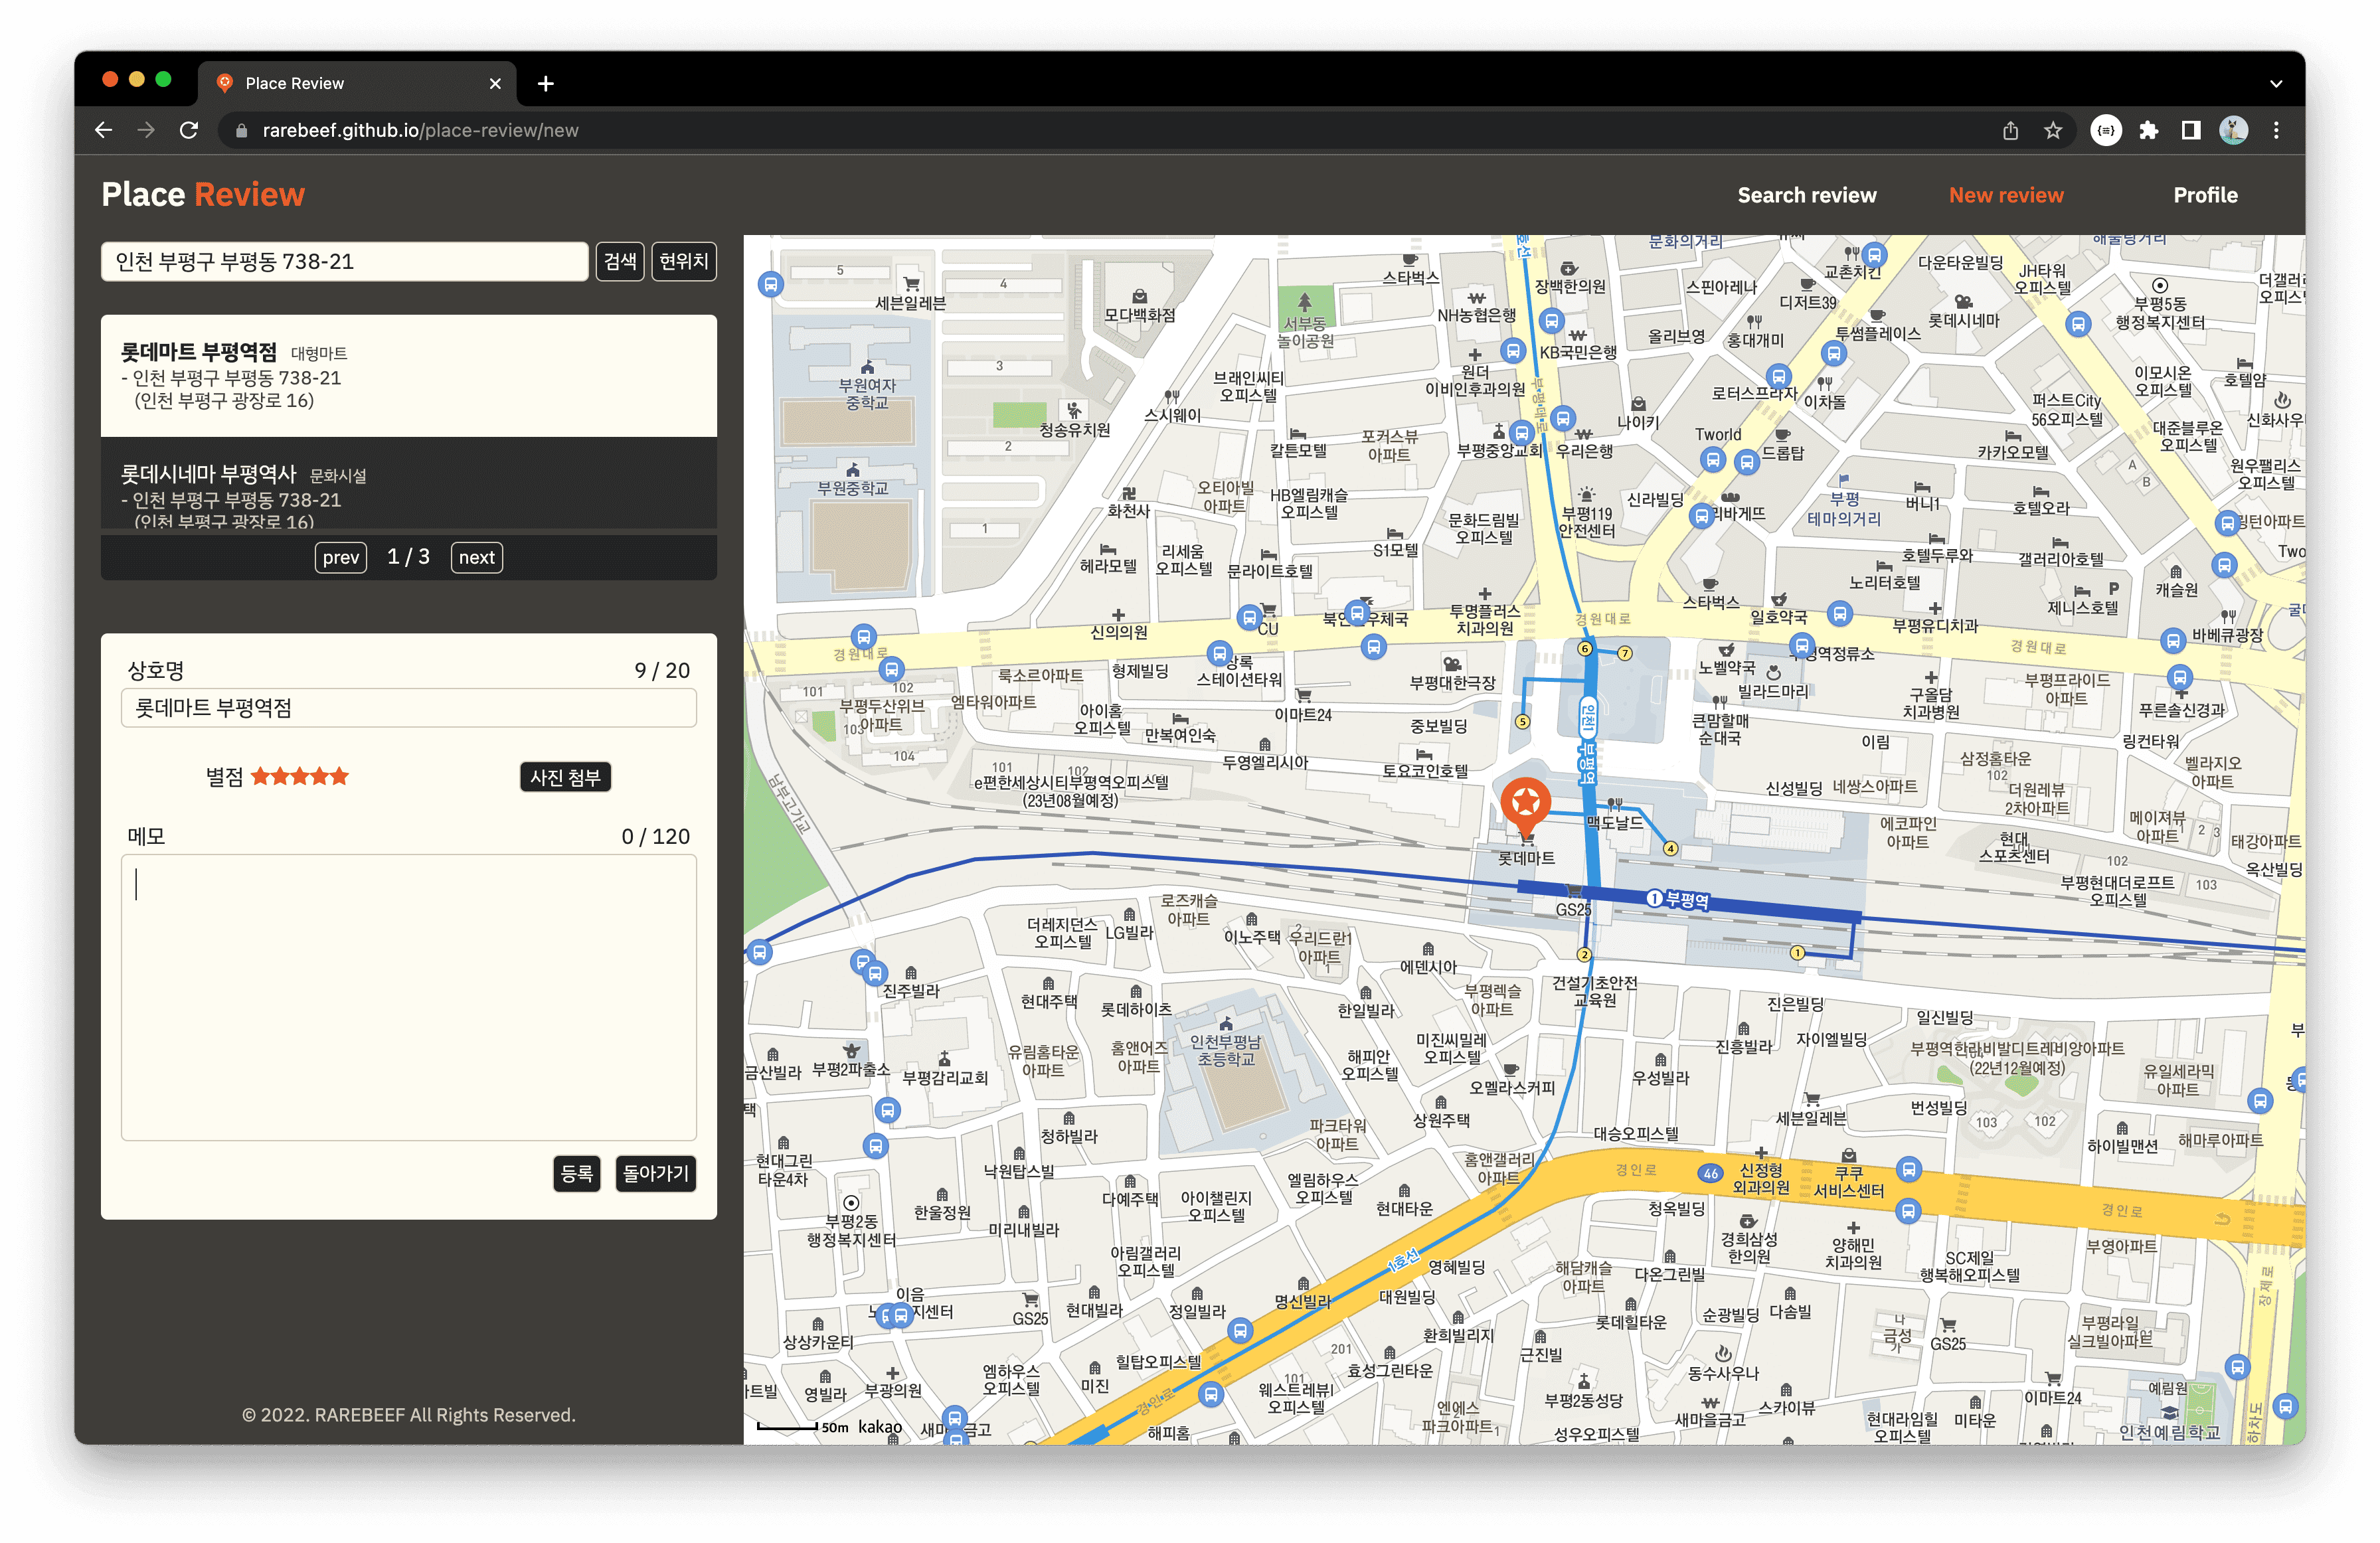Click the 인천부평남초등학교 map label

1226,1050
